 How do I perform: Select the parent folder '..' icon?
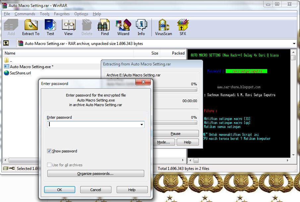click(7, 60)
